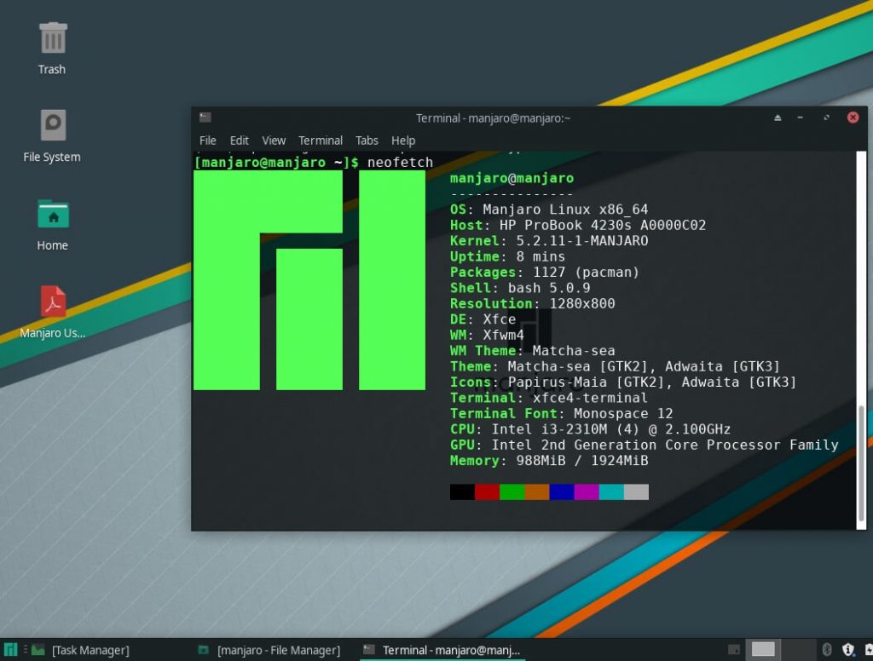This screenshot has width=873, height=661.
Task: Click the 'WM: Xfwm4' line
Action: [x=487, y=335]
